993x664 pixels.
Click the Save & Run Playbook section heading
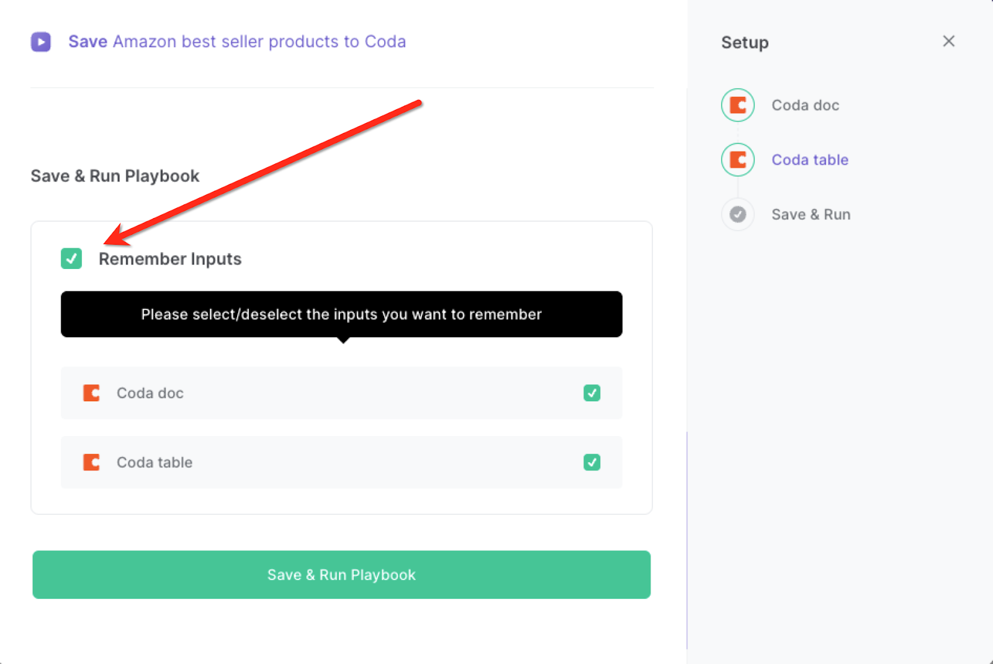(115, 176)
